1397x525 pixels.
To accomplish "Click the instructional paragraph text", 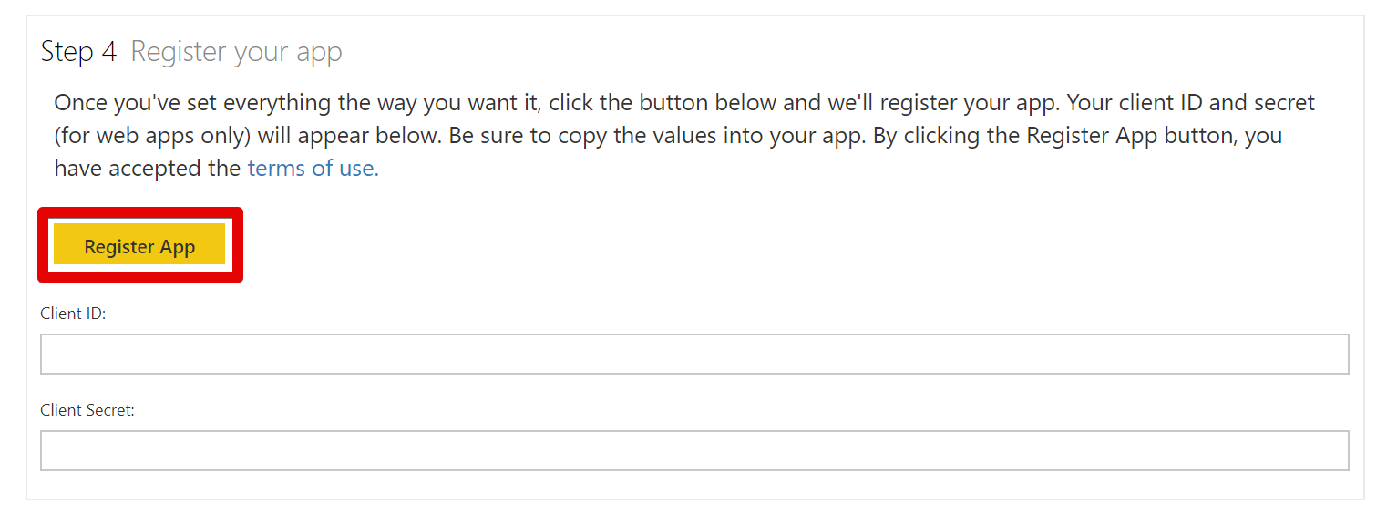I will (x=638, y=135).
